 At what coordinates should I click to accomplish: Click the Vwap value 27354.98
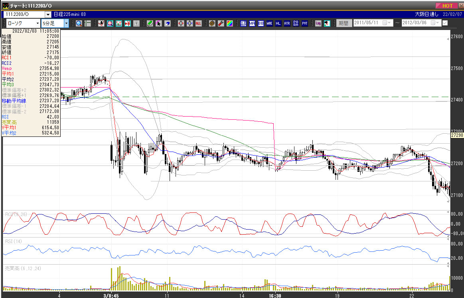coord(49,68)
